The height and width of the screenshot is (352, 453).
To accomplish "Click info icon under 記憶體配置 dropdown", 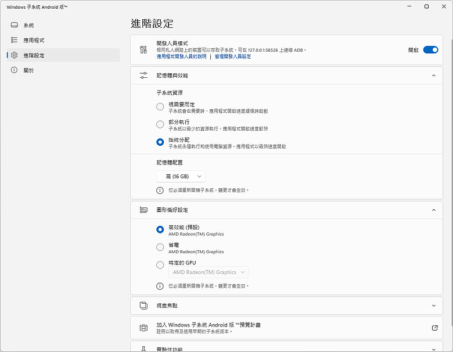I will click(160, 191).
